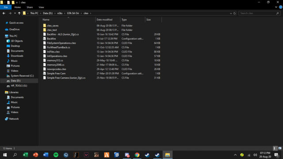Select the IniFiles.cleo file
This screenshot has height=159, width=283.
click(x=53, y=52)
